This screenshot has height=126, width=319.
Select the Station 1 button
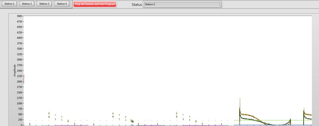tap(9, 3)
